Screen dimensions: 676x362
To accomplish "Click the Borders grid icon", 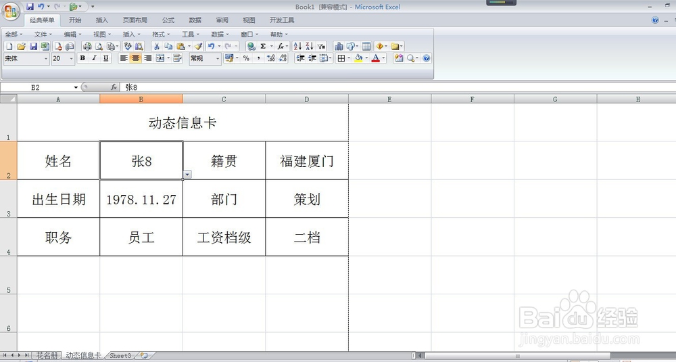I will [341, 58].
